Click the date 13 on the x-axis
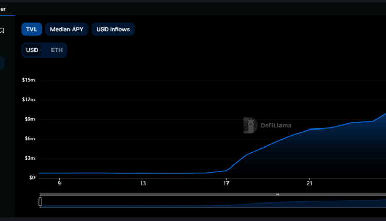Viewport: 386px width, 221px height. click(143, 183)
